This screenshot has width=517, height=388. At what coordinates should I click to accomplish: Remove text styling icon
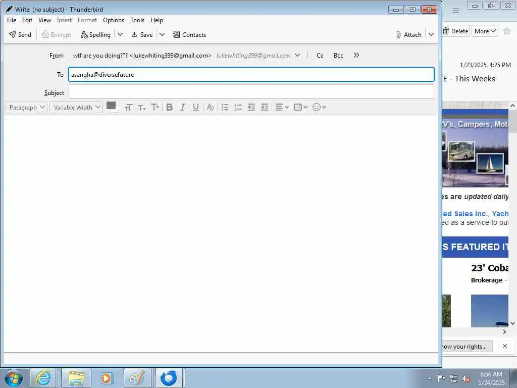point(210,107)
